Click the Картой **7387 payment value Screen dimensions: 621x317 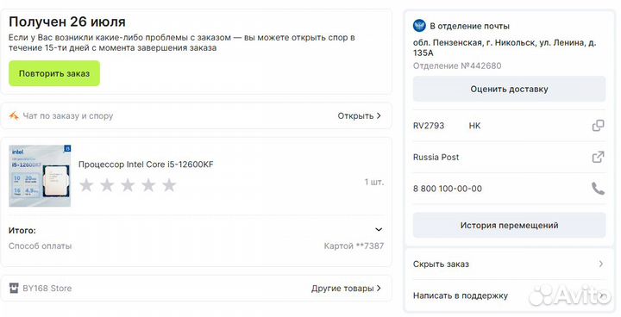(x=354, y=246)
